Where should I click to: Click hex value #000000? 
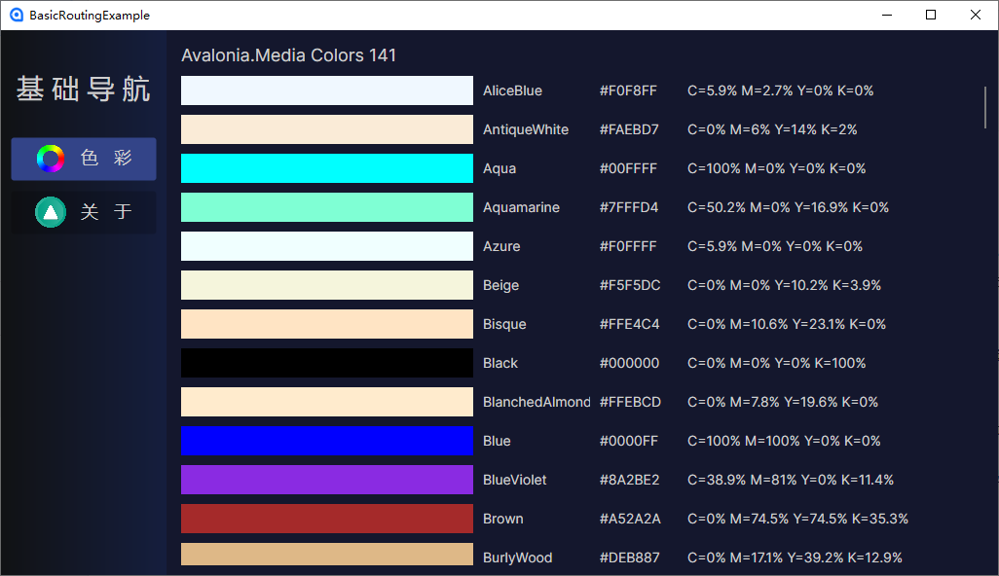[x=629, y=363]
